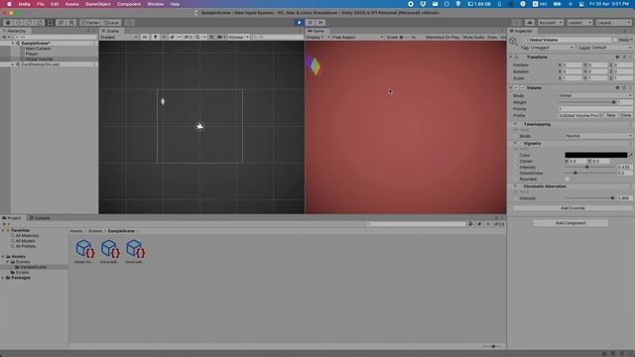Collapse the Vignette override section
635x357 pixels.
coord(515,143)
